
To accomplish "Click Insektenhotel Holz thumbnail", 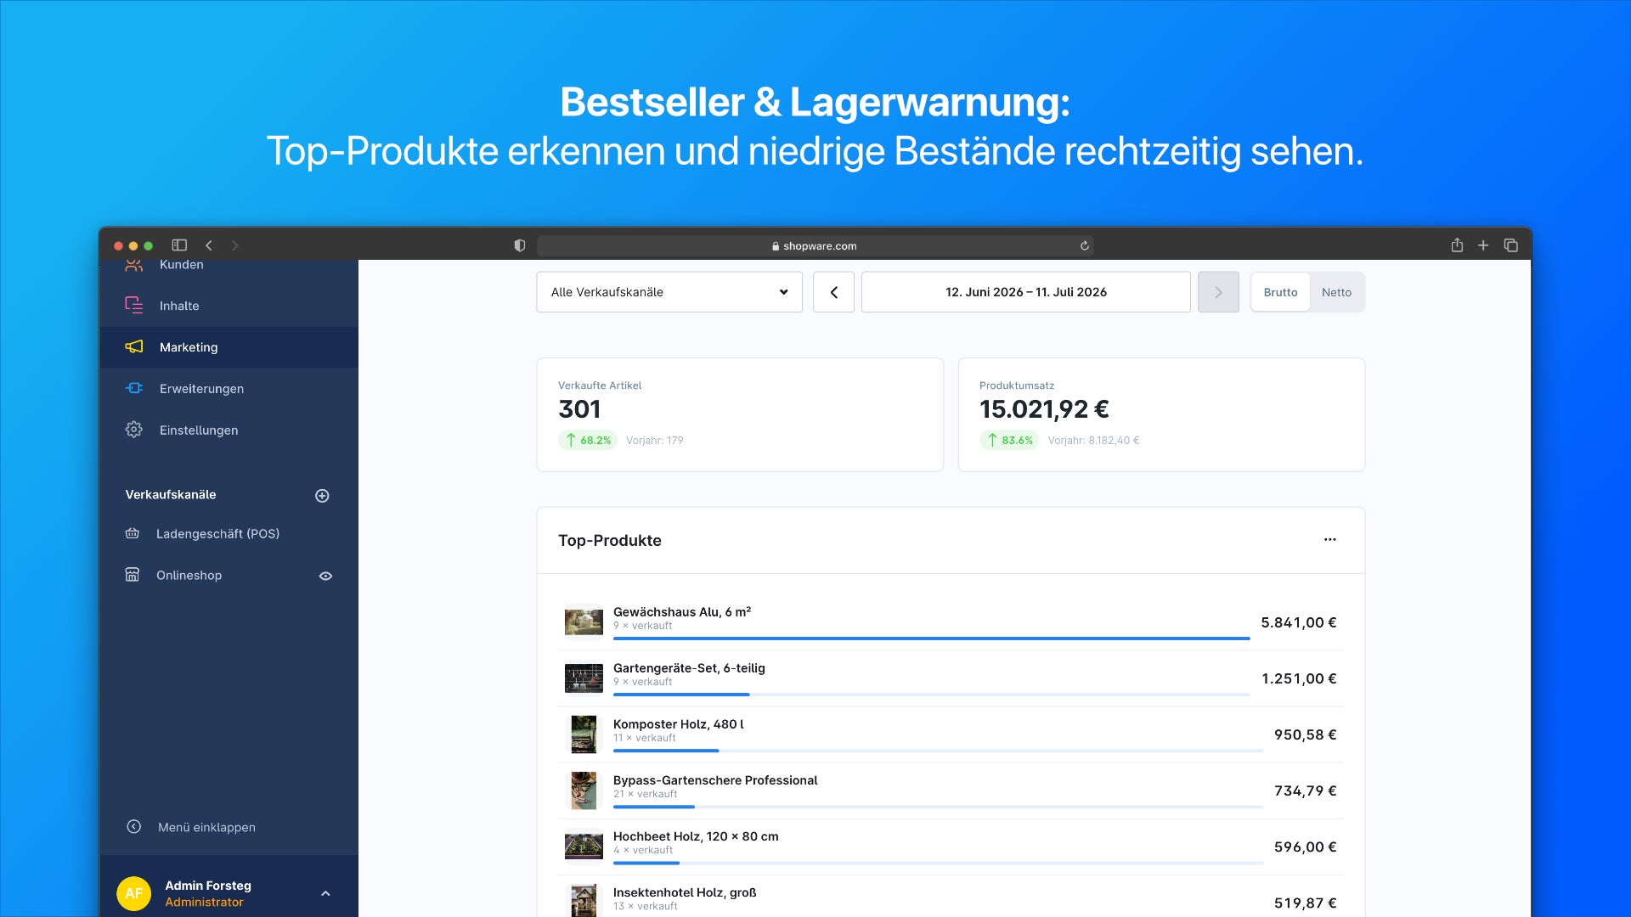I will pos(584,900).
